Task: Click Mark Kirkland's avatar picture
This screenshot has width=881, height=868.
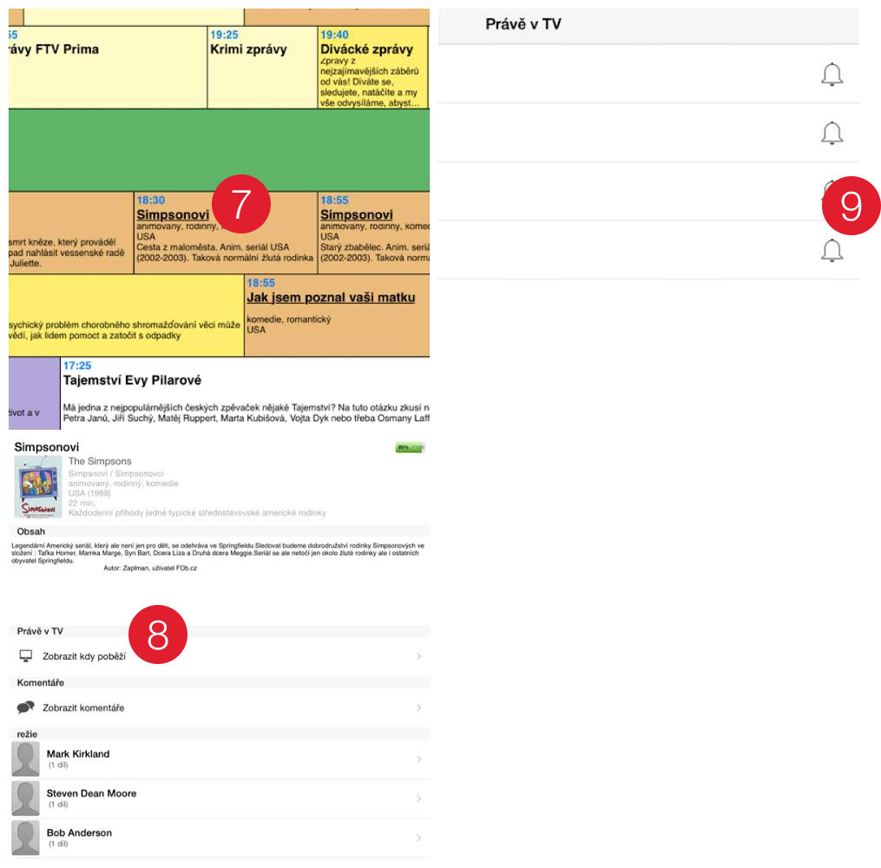Action: [x=26, y=759]
